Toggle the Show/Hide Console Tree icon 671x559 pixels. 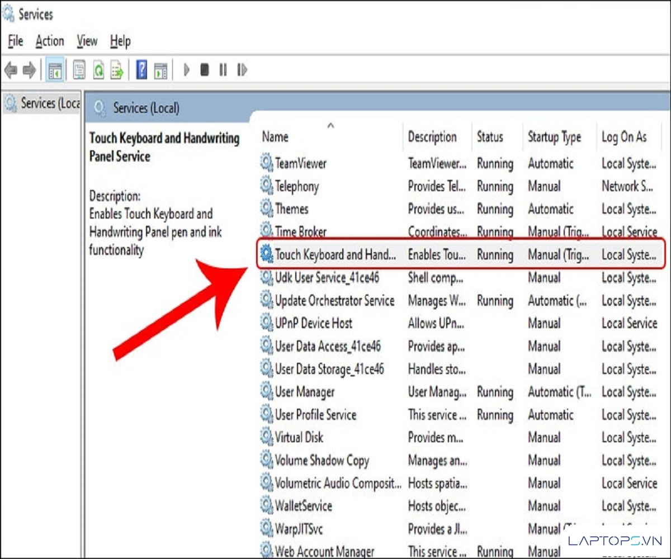(55, 70)
